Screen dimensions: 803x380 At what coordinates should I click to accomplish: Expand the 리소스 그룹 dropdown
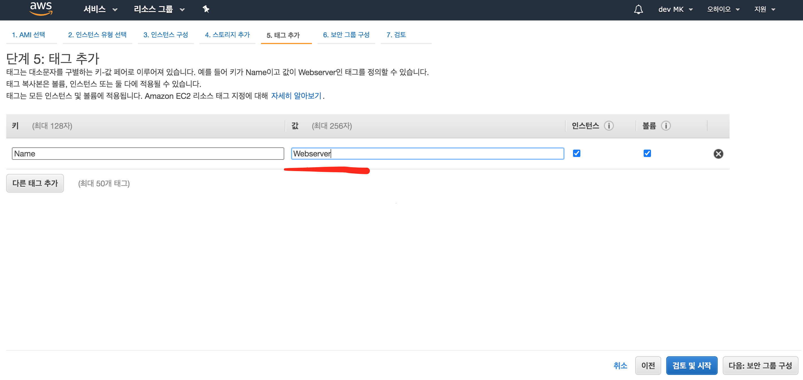pos(159,9)
